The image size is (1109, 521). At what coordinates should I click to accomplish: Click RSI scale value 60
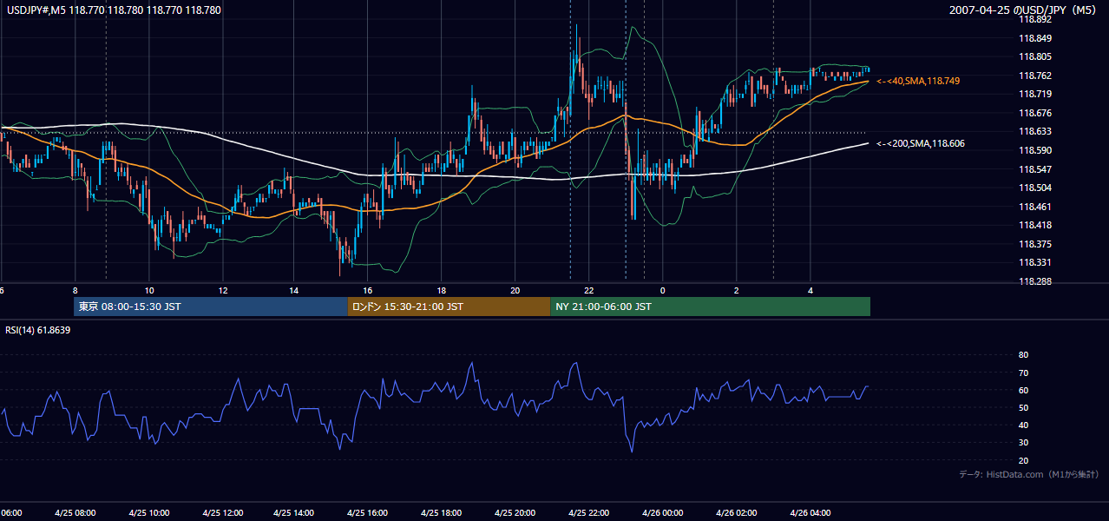1023,390
